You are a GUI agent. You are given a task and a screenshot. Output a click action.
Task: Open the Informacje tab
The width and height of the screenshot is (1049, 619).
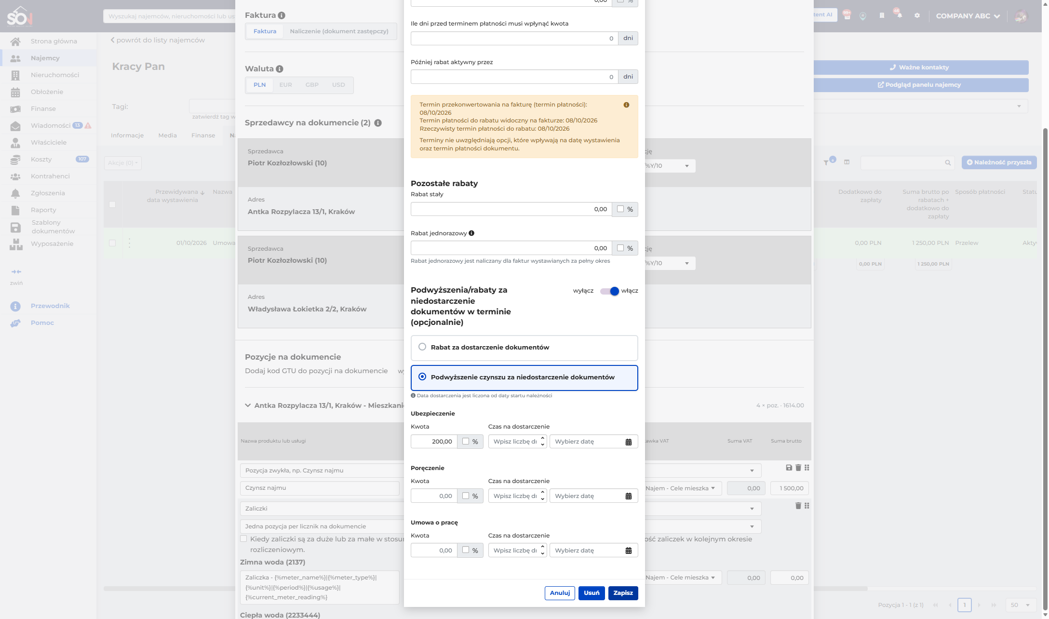(127, 135)
